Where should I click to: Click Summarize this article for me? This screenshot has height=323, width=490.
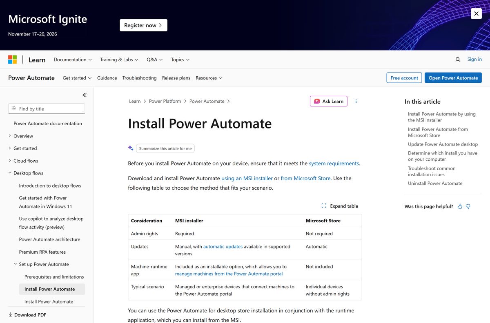tap(165, 148)
